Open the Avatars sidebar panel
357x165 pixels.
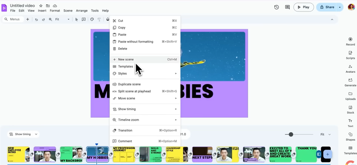tap(350, 69)
